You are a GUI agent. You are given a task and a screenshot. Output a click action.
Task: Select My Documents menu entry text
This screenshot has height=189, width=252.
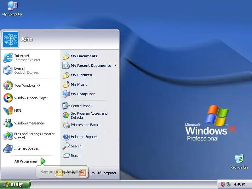tap(84, 56)
